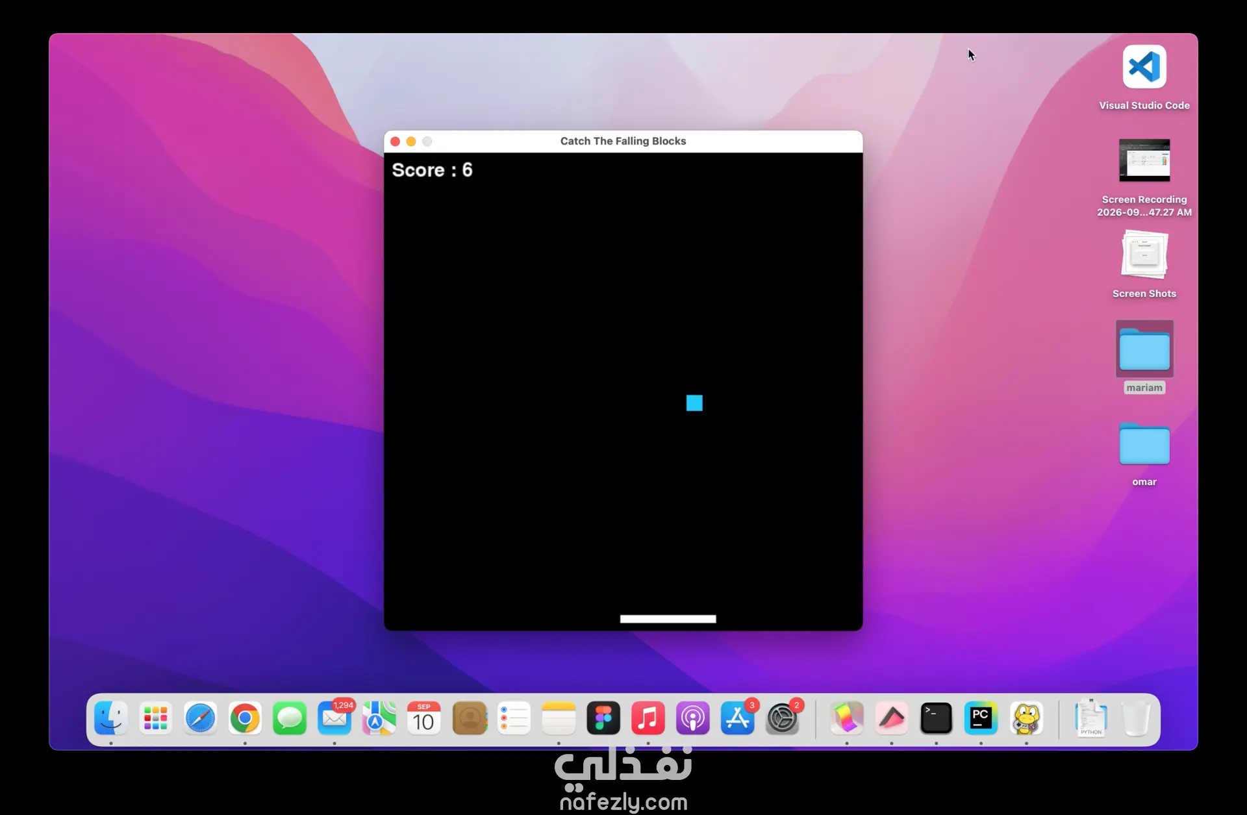This screenshot has height=815, width=1247.
Task: Open the Mail app with 1,294 badge
Action: [334, 718]
